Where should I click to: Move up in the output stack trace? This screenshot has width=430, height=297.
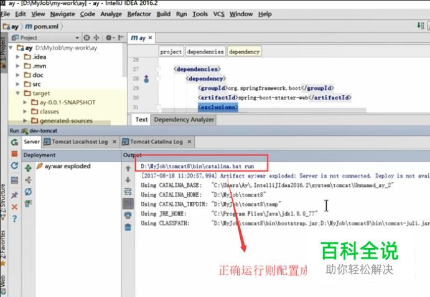coord(128,168)
